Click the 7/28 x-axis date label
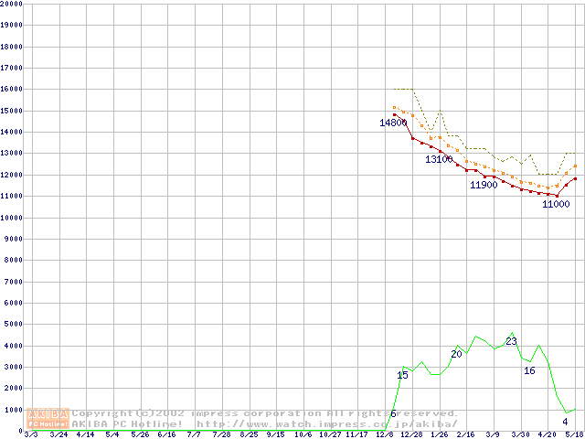The image size is (585, 439). (220, 434)
